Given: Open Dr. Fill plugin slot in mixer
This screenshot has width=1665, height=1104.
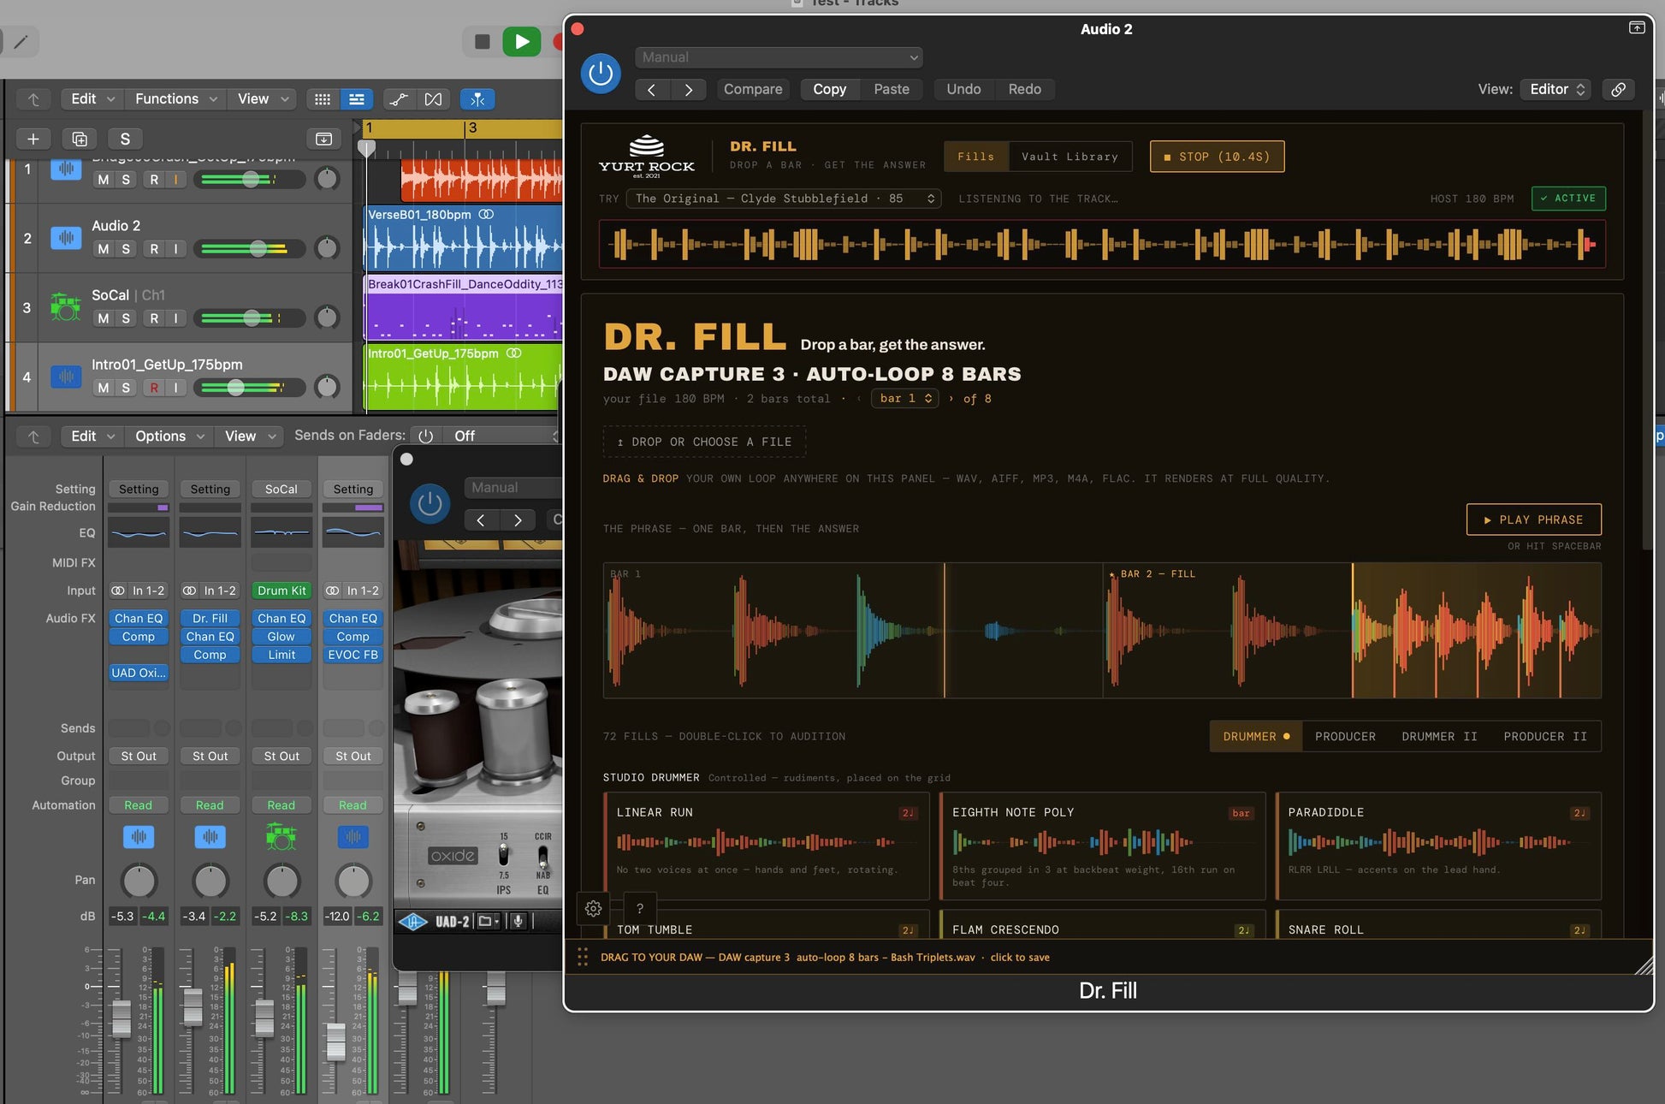Looking at the screenshot, I should tap(210, 618).
